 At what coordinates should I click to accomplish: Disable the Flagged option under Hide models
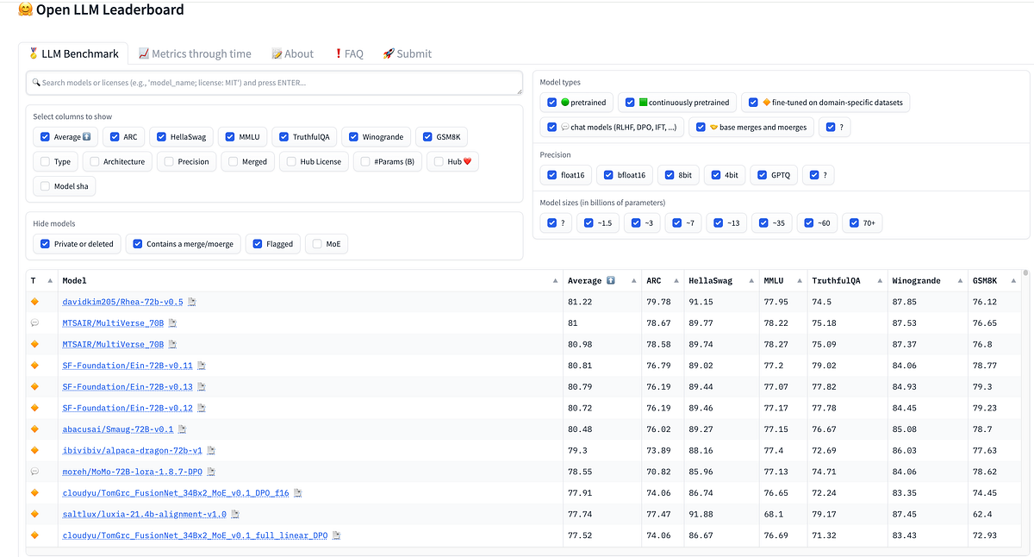(x=256, y=243)
